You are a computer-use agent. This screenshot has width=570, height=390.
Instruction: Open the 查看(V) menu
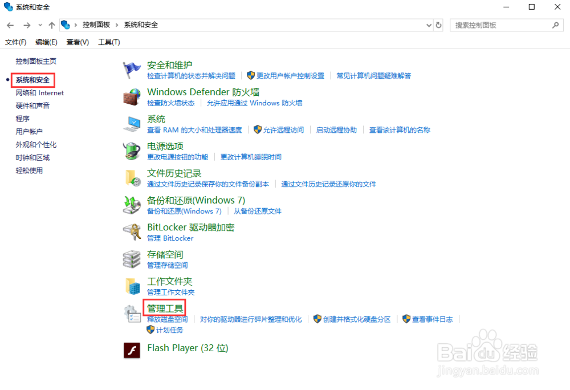tap(78, 42)
